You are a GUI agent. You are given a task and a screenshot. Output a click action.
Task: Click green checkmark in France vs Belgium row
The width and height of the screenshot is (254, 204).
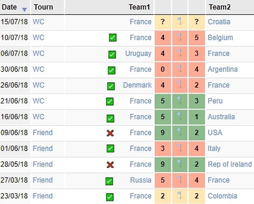[x=112, y=38]
